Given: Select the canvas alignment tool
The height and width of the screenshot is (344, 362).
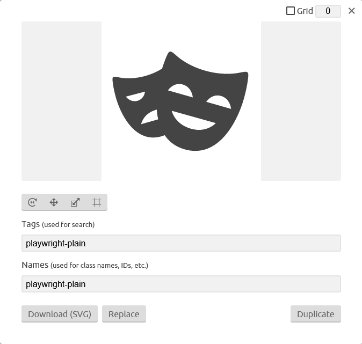Looking at the screenshot, I should point(97,202).
